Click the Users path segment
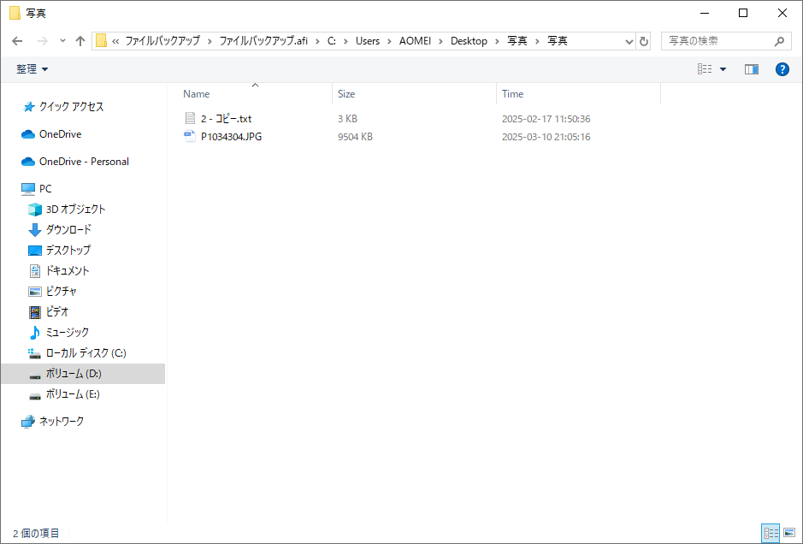The width and height of the screenshot is (803, 544). click(x=368, y=41)
